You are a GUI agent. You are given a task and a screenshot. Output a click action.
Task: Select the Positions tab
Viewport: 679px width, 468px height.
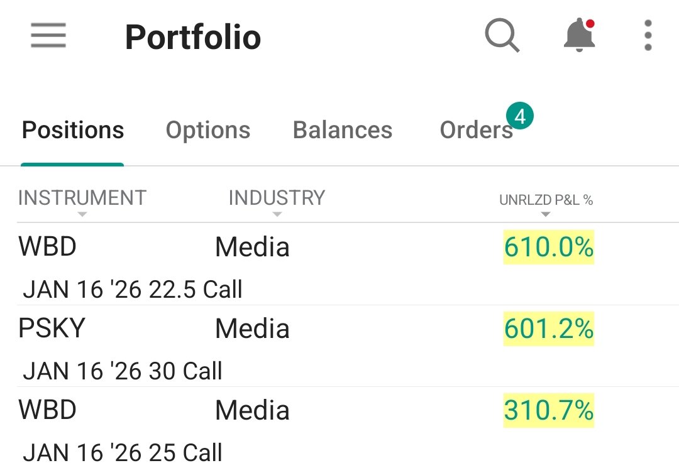coord(73,130)
